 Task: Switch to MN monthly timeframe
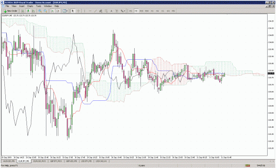[174, 11]
